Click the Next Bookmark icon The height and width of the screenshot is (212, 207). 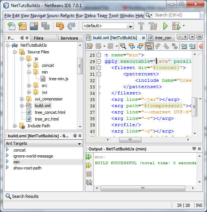(166, 46)
